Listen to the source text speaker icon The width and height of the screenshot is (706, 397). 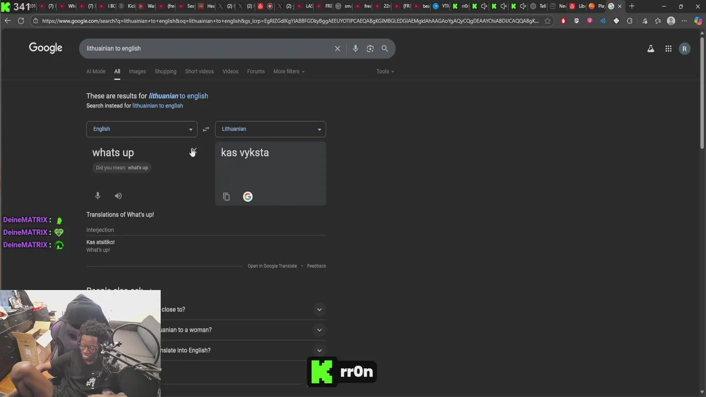[x=118, y=196]
